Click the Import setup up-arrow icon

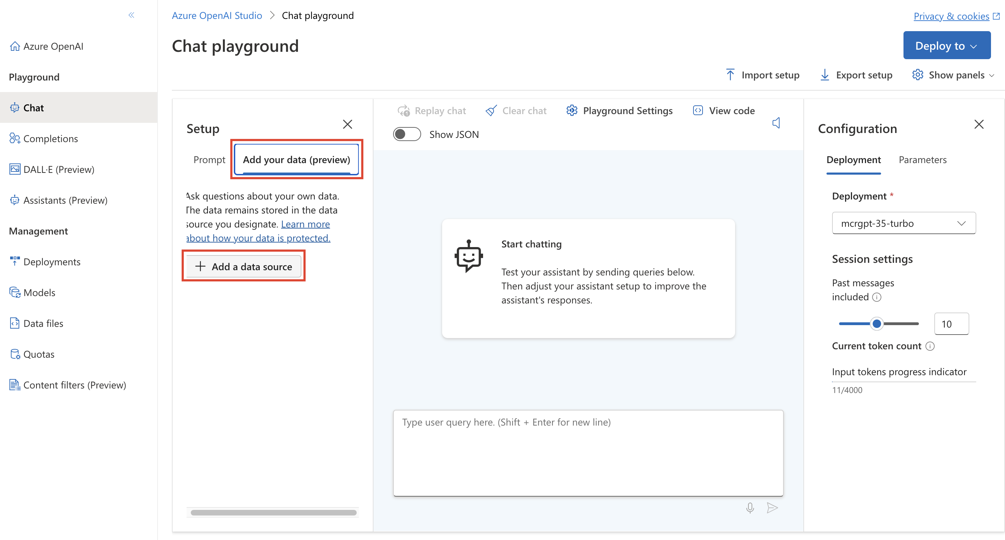coord(730,74)
